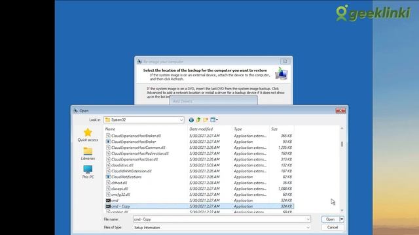Close the Re-image your computer window
This screenshot has width=419, height=235.
click(x=285, y=61)
